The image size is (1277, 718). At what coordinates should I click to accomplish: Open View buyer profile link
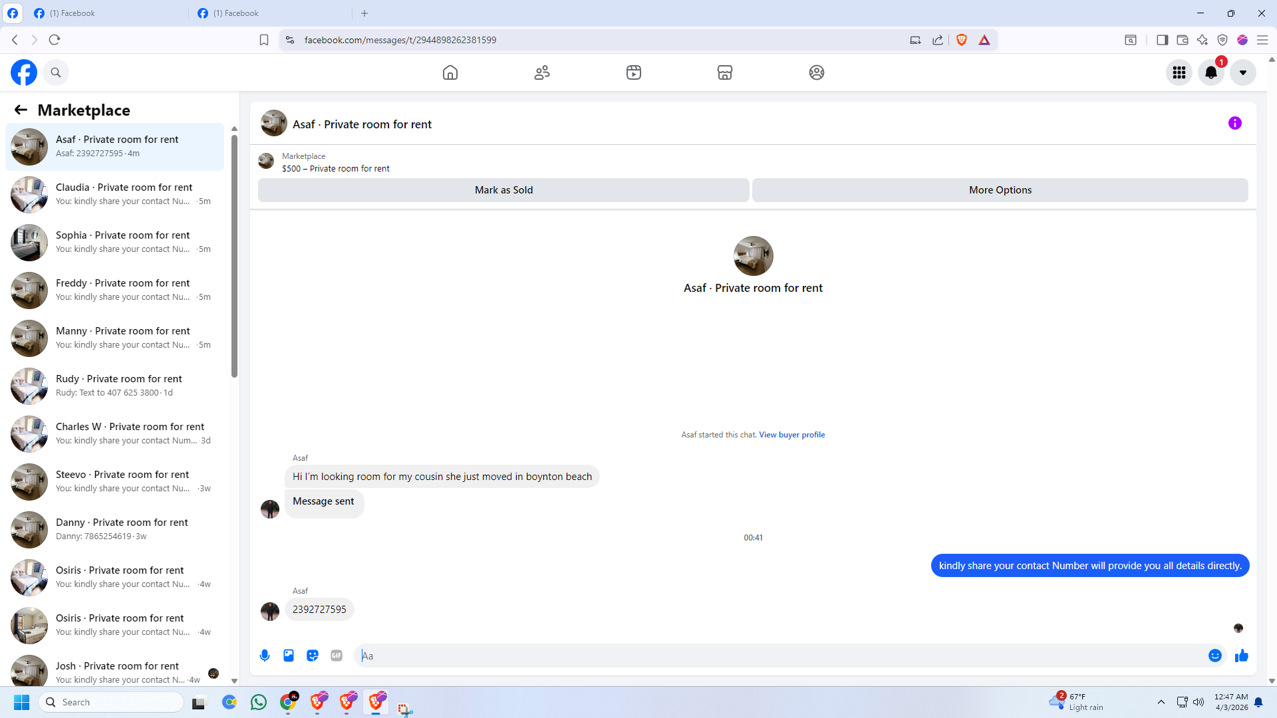click(x=792, y=435)
